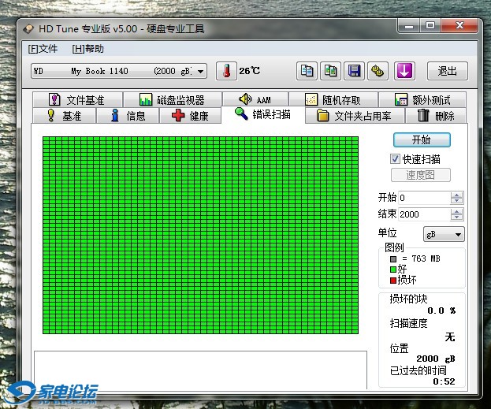The width and height of the screenshot is (491, 409).
Task: Click the 0:52 elapsed time value
Action: click(444, 381)
